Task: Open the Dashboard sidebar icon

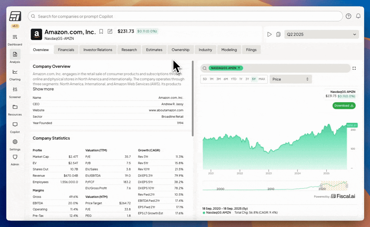Action: [x=15, y=37]
